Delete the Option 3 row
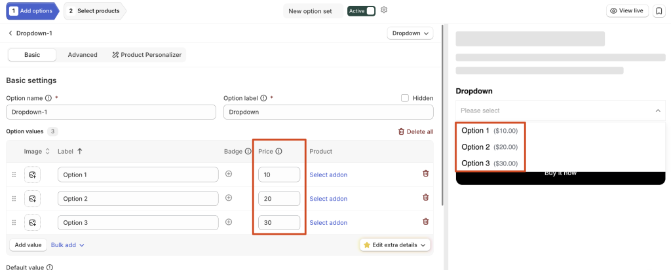The height and width of the screenshot is (270, 671). tap(425, 222)
